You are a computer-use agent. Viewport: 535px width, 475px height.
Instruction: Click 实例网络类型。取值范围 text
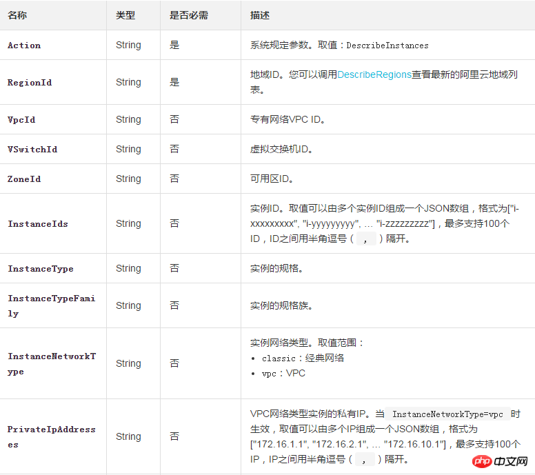[x=307, y=343]
